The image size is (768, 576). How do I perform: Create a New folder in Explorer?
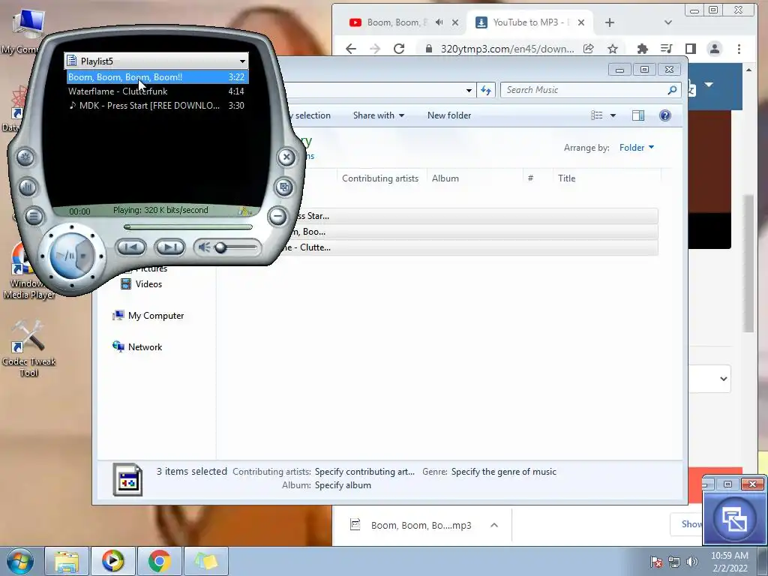click(x=449, y=115)
